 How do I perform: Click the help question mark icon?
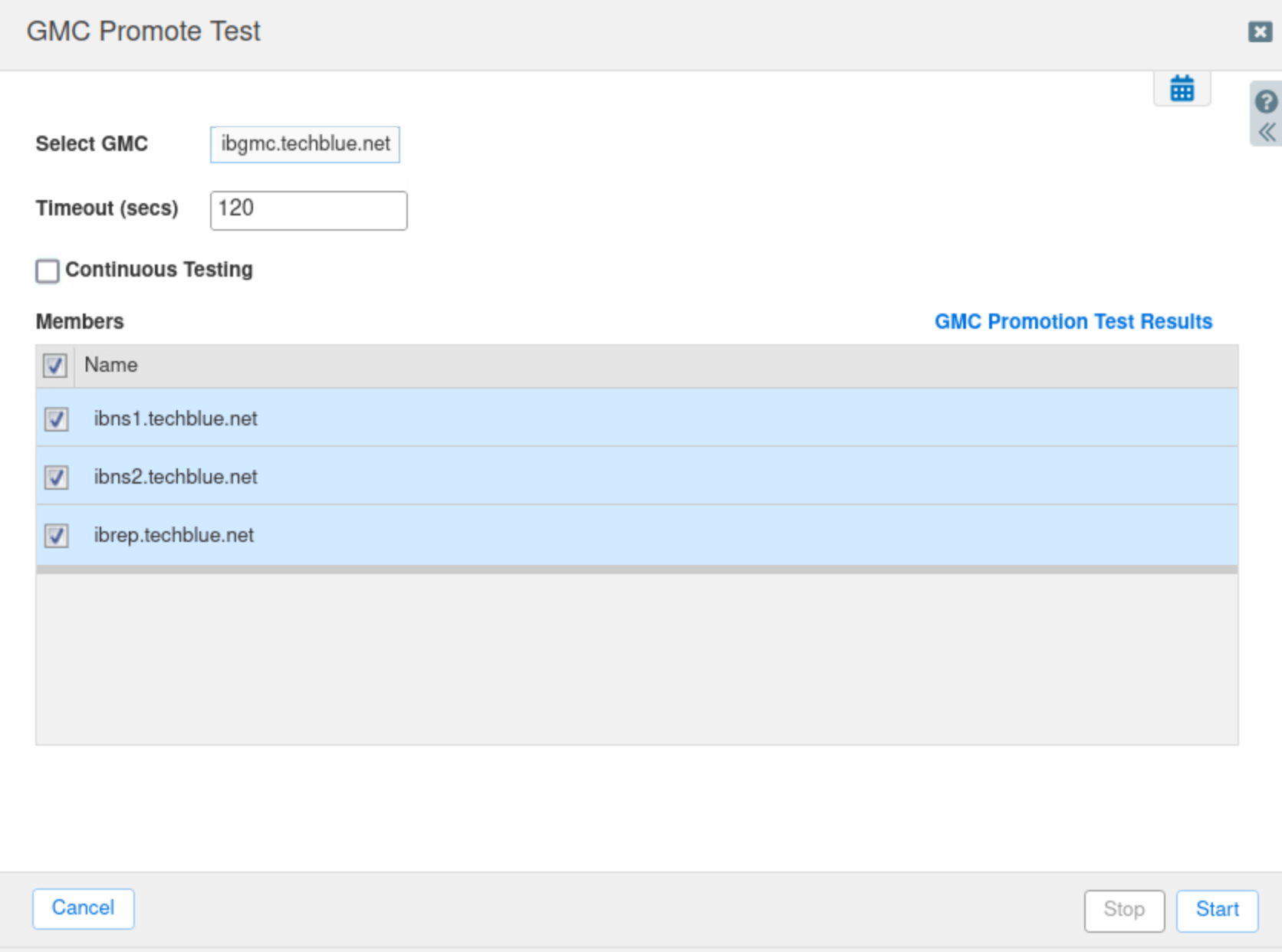(1266, 101)
